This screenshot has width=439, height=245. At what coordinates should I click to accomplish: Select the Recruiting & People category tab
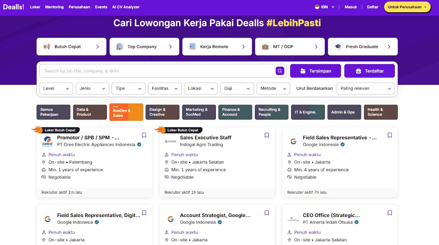(x=272, y=112)
